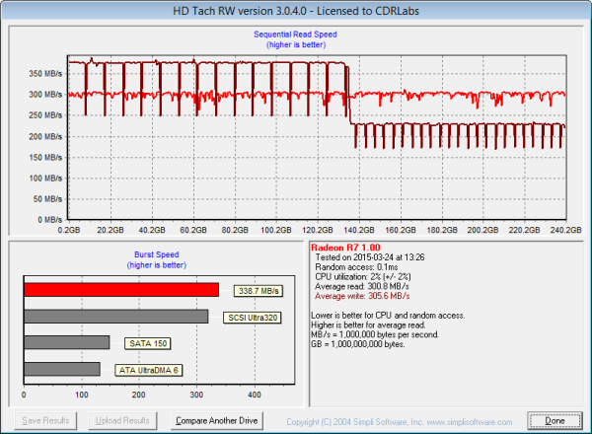
Task: Click the gray SCSI Ultra320 bar
Action: [115, 317]
